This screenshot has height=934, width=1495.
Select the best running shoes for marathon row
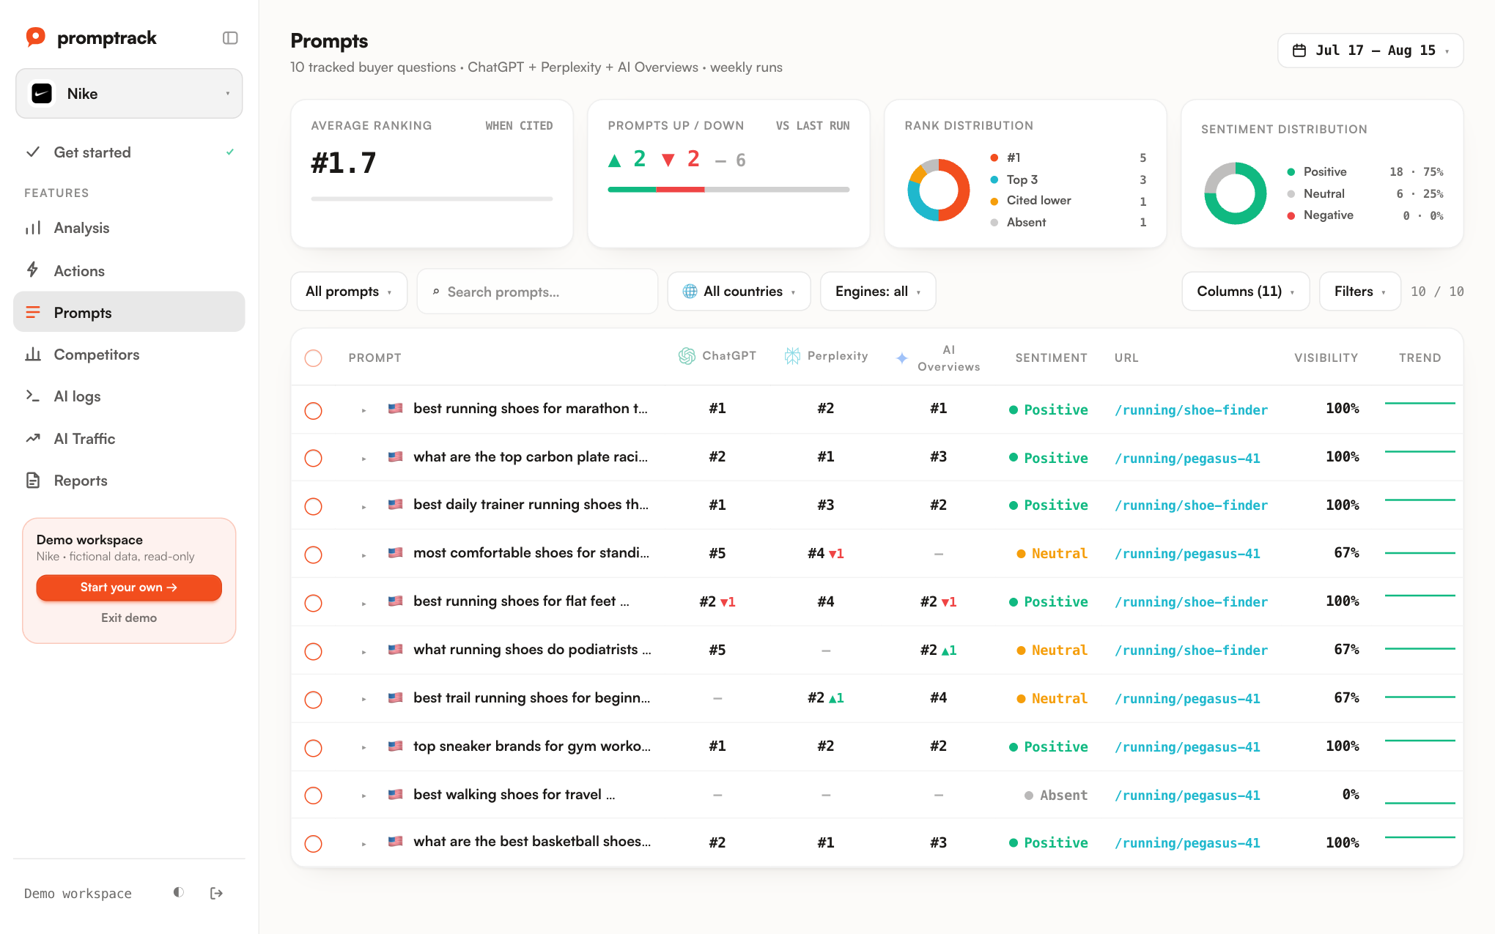click(314, 410)
